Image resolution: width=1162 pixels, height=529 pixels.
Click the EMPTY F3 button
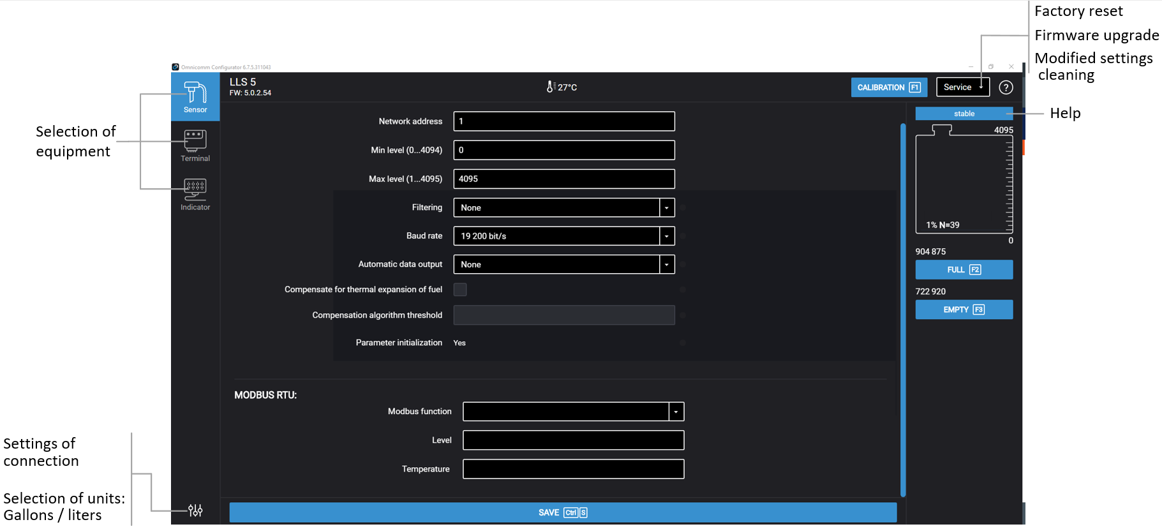(964, 309)
